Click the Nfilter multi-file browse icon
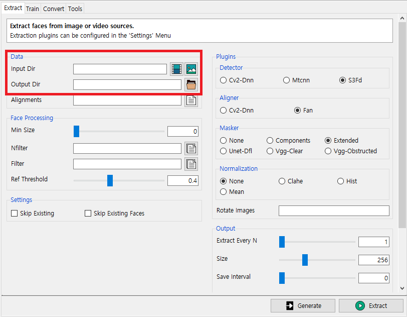407x317 pixels. point(191,149)
